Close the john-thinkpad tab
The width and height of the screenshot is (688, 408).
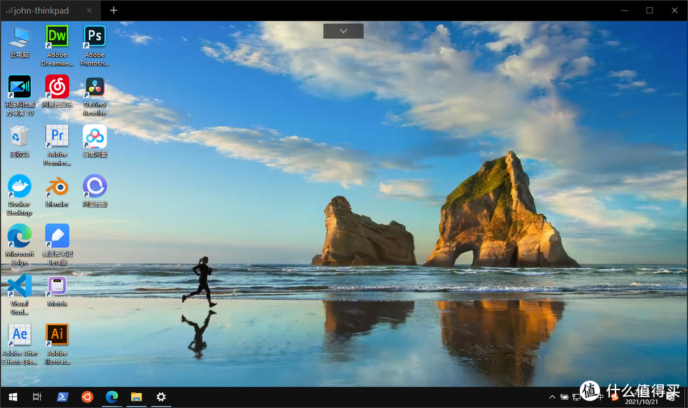tap(89, 11)
